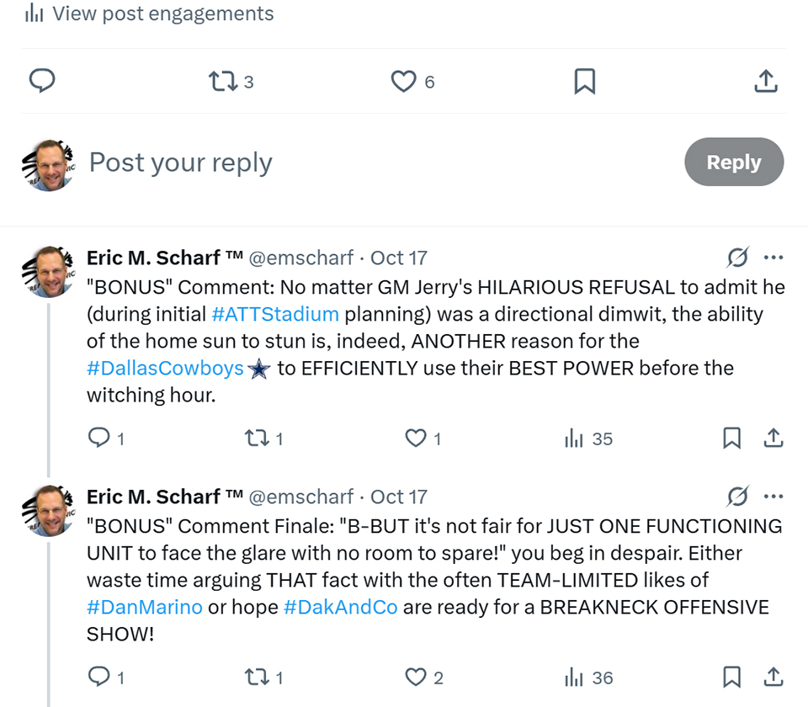Share the main post via upload icon
Viewport: 808px width, 707px height.
pyautogui.click(x=765, y=82)
